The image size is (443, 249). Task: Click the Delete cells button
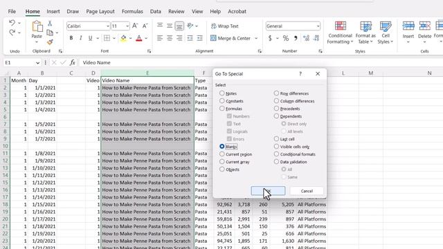pos(424,32)
